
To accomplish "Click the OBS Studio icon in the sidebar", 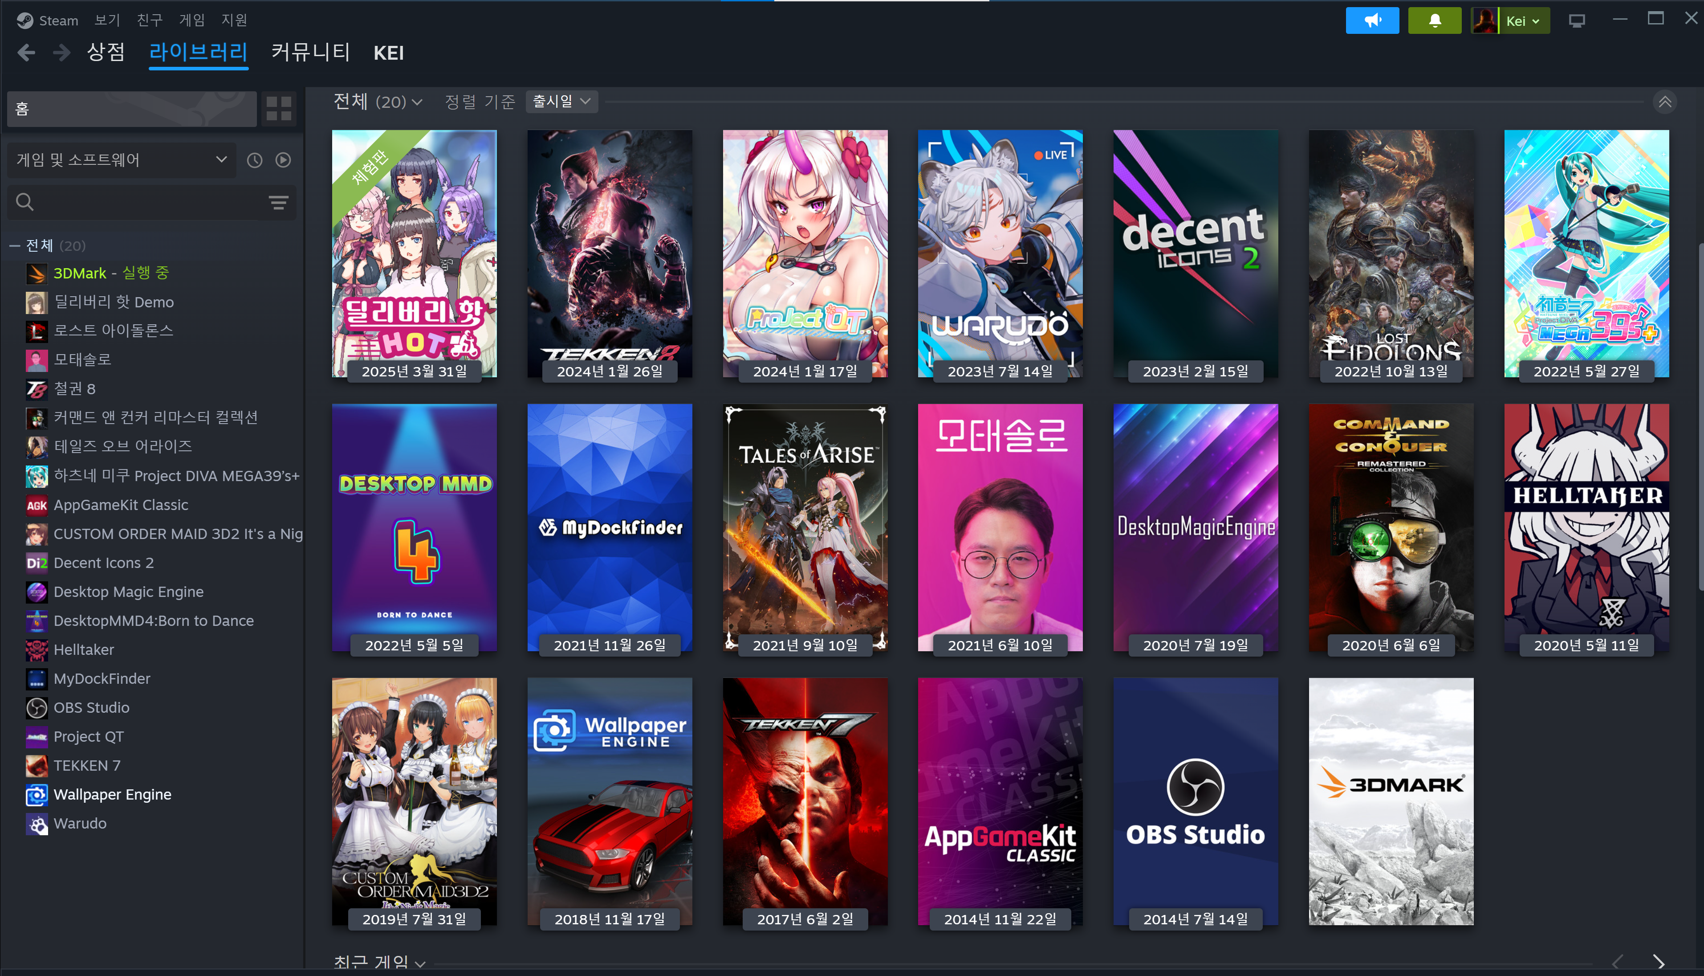I will click(37, 708).
